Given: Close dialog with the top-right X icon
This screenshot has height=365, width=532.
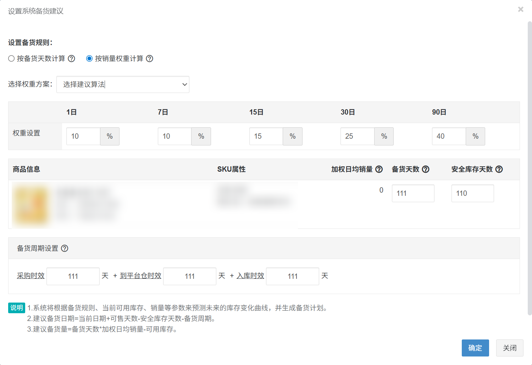Looking at the screenshot, I should coord(520,9).
